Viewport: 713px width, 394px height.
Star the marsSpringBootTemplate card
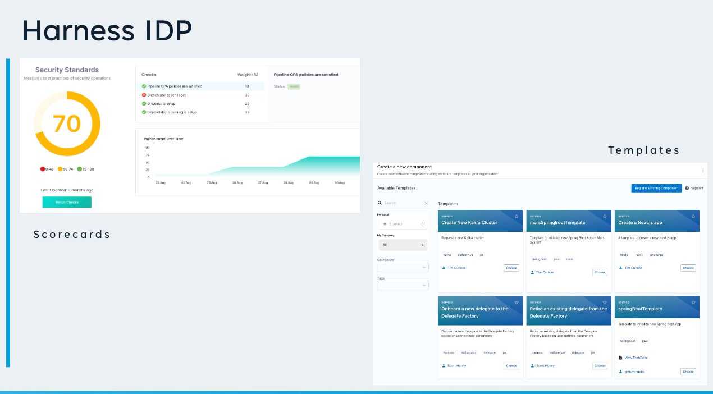pos(605,216)
